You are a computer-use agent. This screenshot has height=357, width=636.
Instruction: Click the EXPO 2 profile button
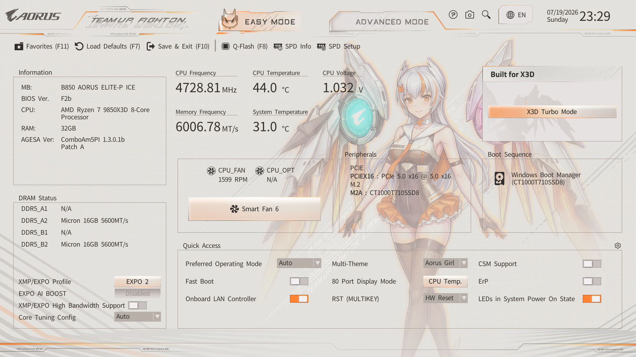(x=137, y=282)
